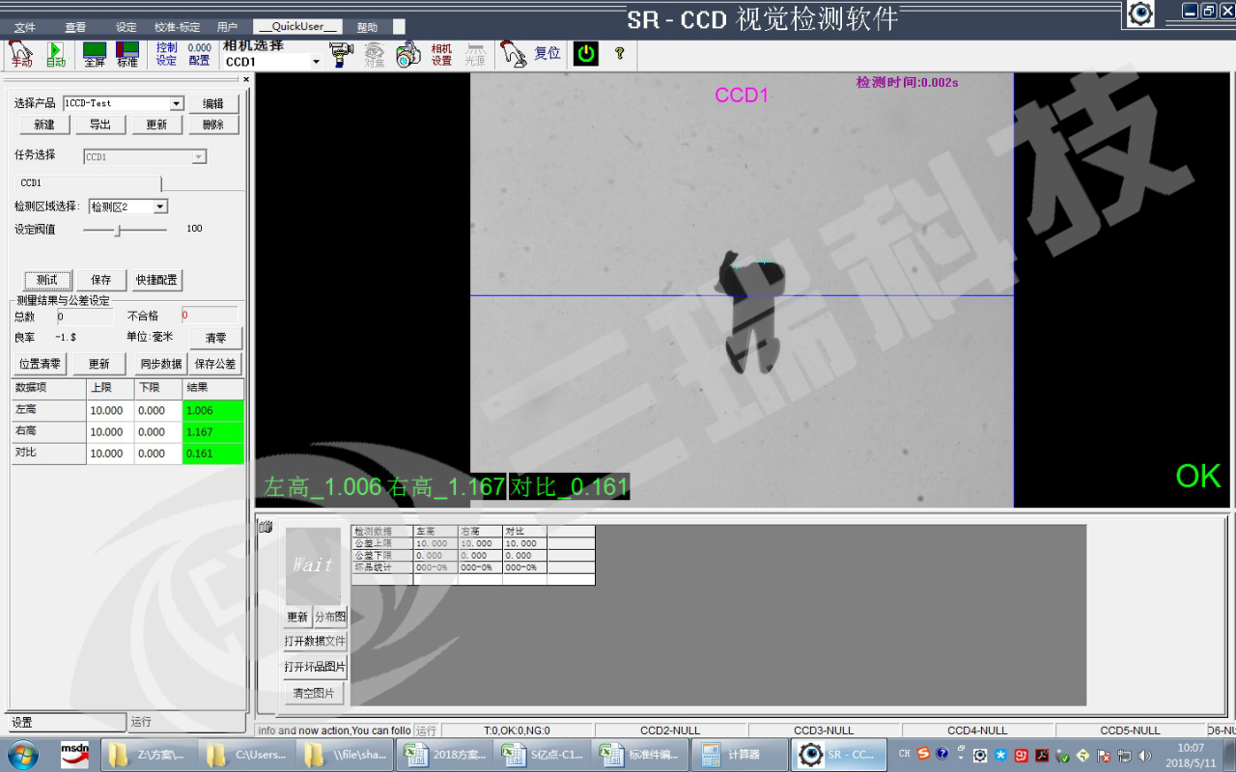Click the 编辑 edit button
Screen dimensions: 1236x772
tap(213, 103)
